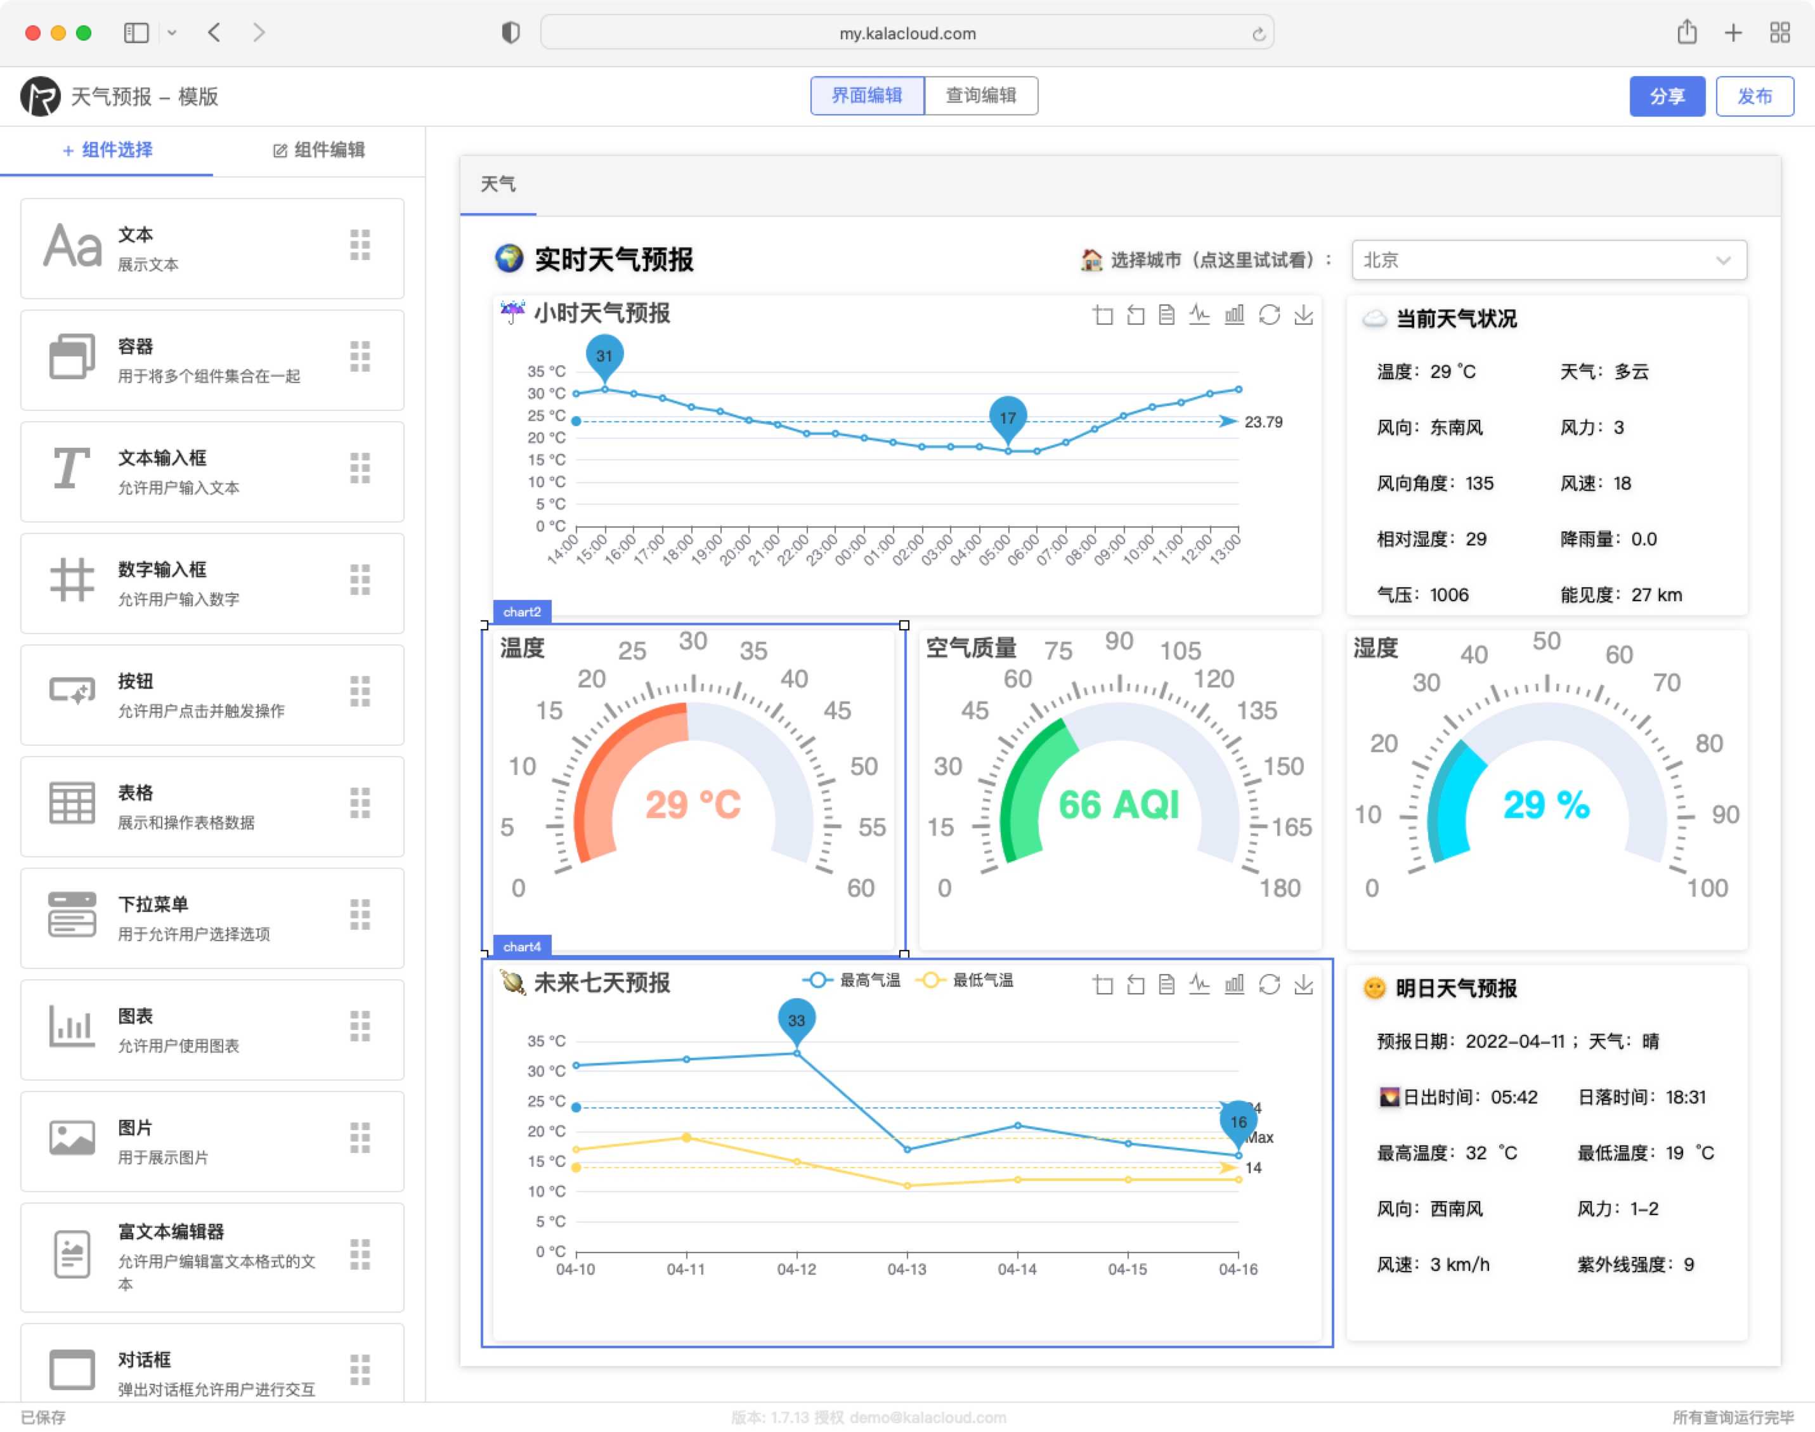Screen dimensions: 1815x1432
Task: Select the 文本输入框 component card
Action: 212,472
